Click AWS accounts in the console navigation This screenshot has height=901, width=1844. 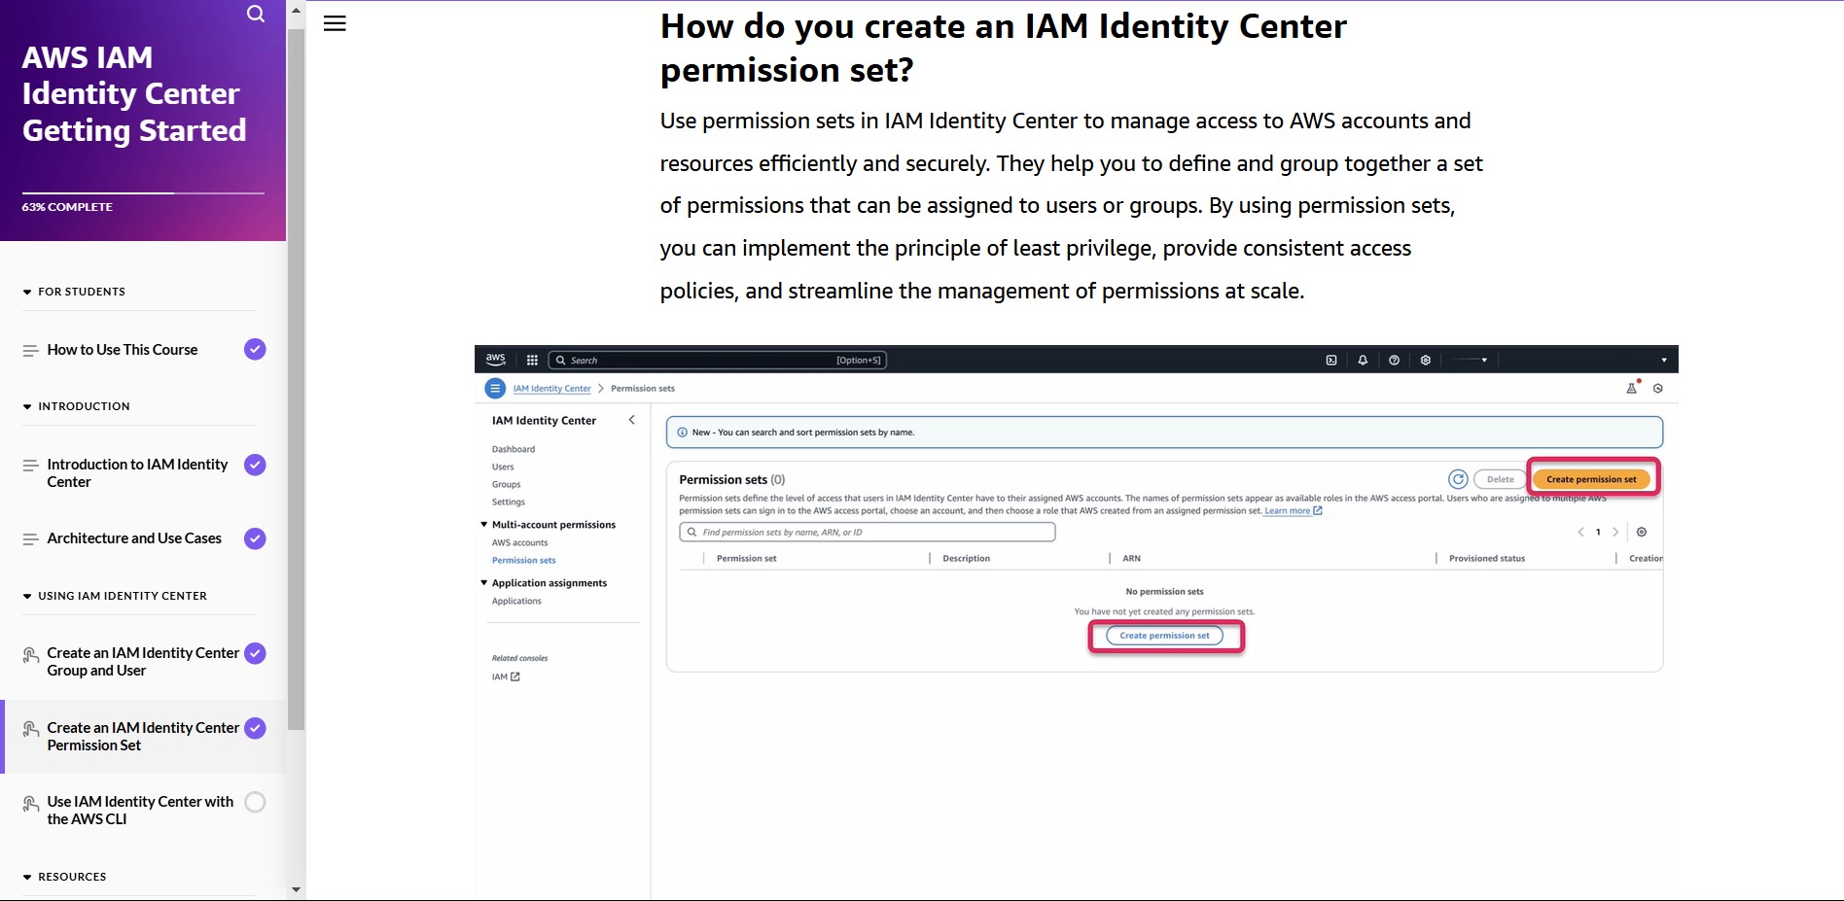point(519,543)
